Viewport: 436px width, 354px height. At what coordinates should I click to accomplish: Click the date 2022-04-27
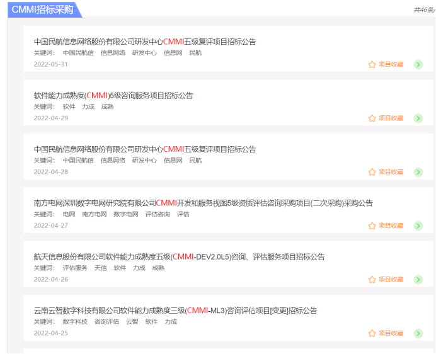(x=51, y=226)
